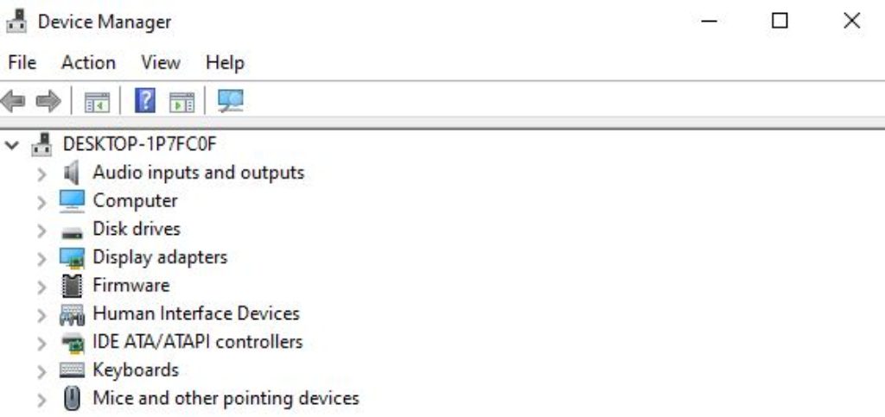Click the show/hide action pane icon
This screenshot has width=885, height=417.
click(x=181, y=101)
